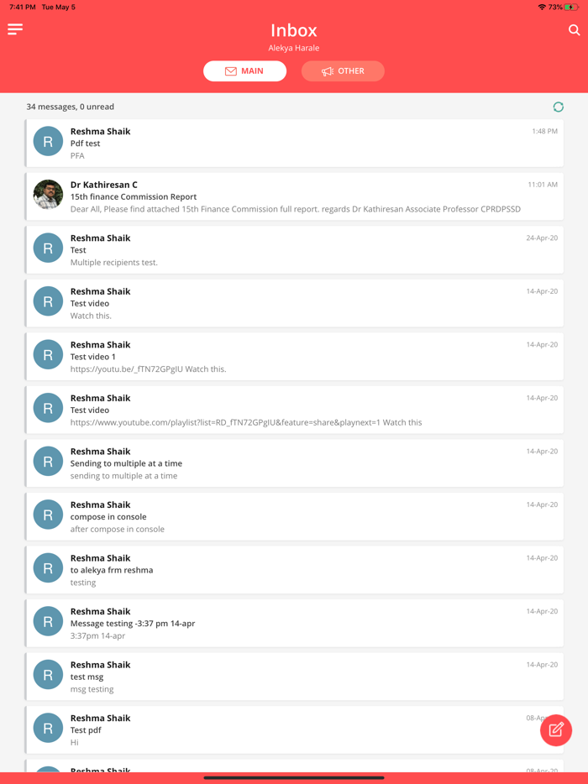Image resolution: width=588 pixels, height=784 pixels.
Task: Open the Test video 1 message
Action: pyautogui.click(x=294, y=357)
